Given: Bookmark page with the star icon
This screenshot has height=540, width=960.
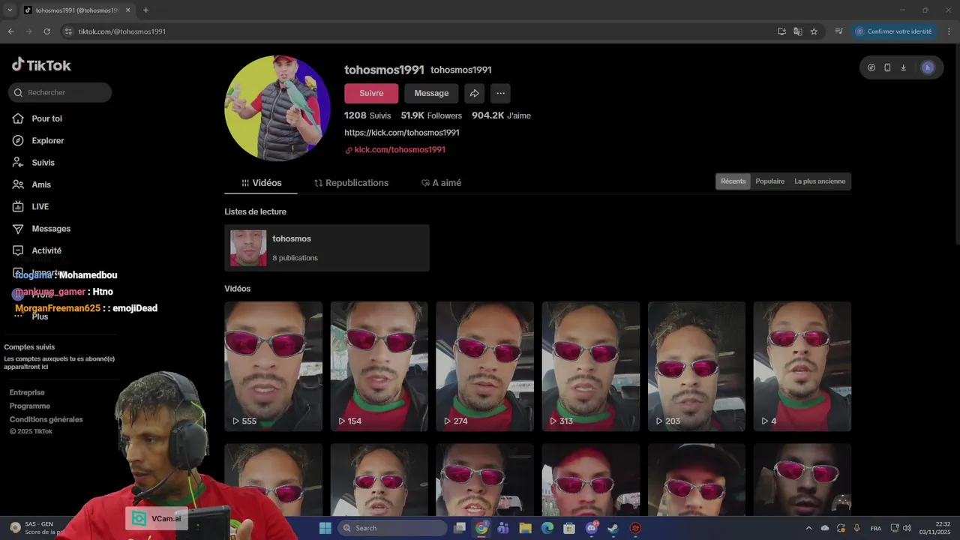Looking at the screenshot, I should point(814,31).
